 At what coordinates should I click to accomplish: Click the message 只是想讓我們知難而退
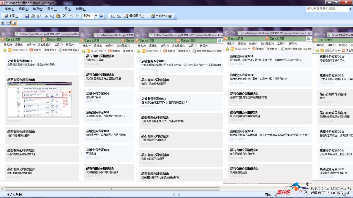pos(154,140)
